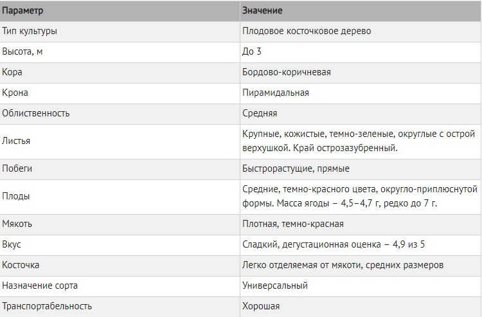Select the 'Косточка' row label
The height and width of the screenshot is (317, 482).
pyautogui.click(x=21, y=265)
